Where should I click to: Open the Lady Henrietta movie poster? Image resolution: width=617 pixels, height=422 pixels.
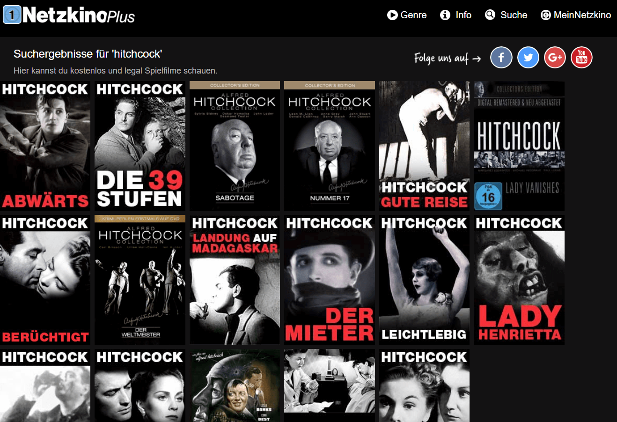click(519, 280)
